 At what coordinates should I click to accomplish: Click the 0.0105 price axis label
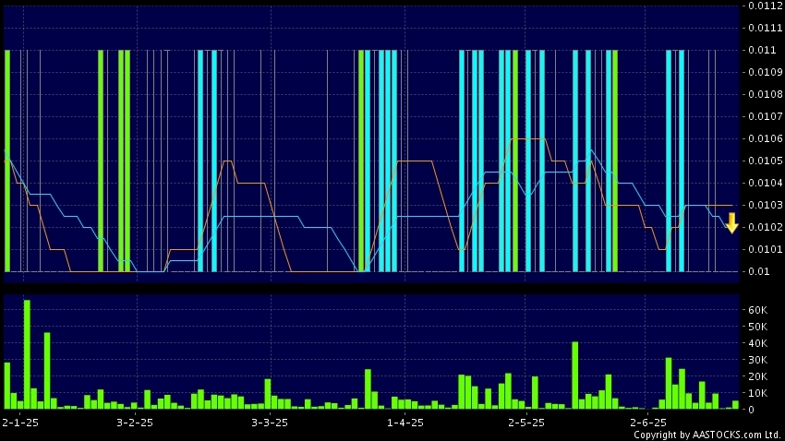pyautogui.click(x=766, y=161)
